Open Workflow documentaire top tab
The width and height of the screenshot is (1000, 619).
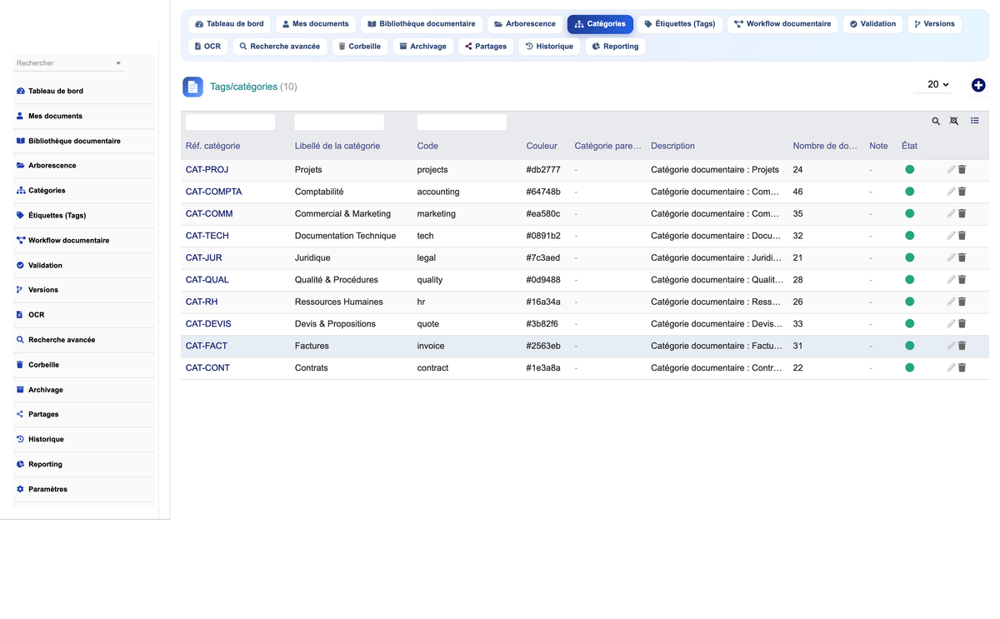point(782,24)
